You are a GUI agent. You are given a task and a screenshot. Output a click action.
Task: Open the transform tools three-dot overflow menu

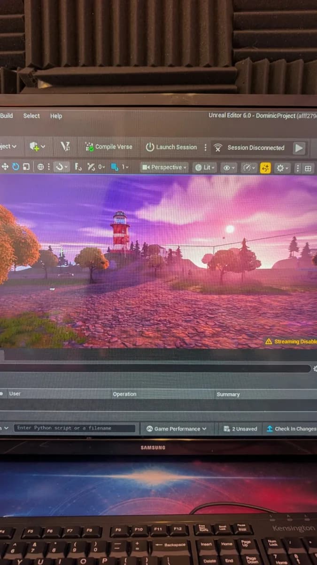[48, 167]
